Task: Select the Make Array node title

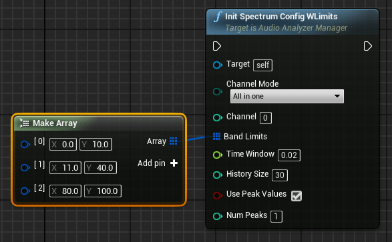Action: [x=55, y=123]
